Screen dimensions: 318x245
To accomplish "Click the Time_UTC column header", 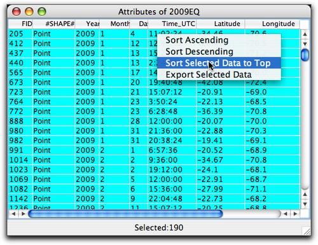I will click(172, 24).
